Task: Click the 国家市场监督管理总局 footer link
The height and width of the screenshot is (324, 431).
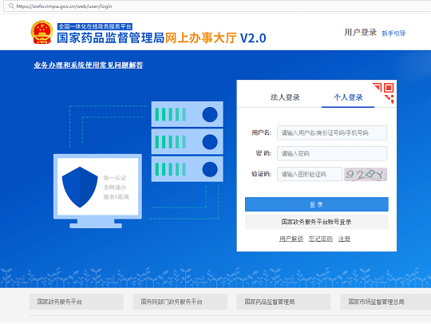Action: tap(386, 302)
